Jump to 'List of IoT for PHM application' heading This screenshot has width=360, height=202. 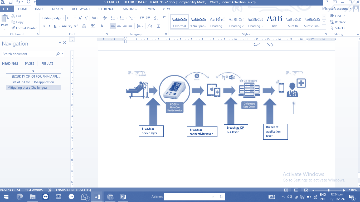tap(33, 82)
